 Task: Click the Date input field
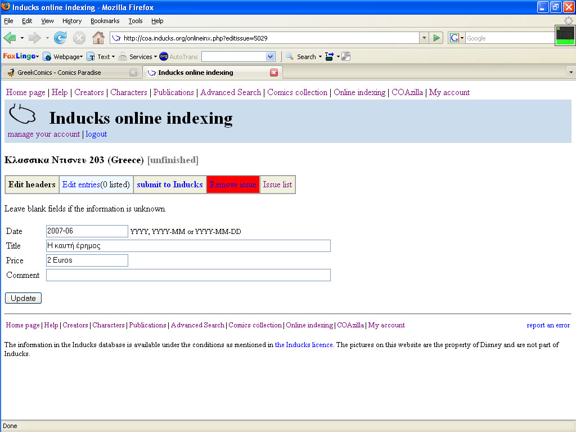pos(87,231)
